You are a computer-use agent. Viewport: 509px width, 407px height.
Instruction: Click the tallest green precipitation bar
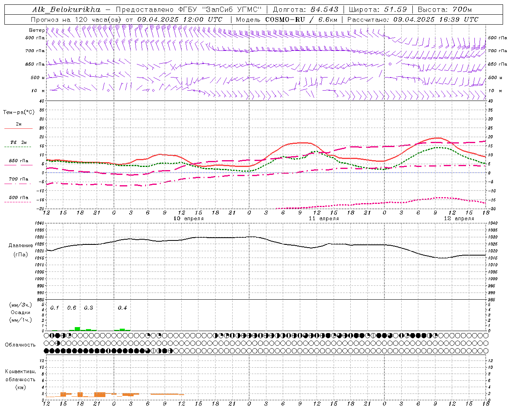click(x=77, y=329)
